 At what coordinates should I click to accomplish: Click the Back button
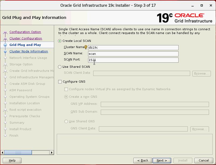coord(142,160)
